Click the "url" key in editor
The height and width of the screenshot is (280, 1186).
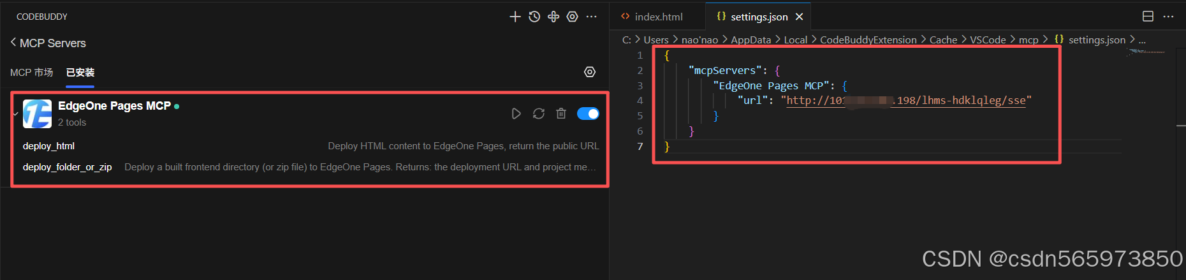pyautogui.click(x=752, y=101)
